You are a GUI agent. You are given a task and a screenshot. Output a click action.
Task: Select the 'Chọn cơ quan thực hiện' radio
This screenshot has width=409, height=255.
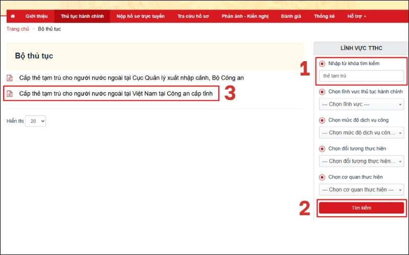(322, 177)
